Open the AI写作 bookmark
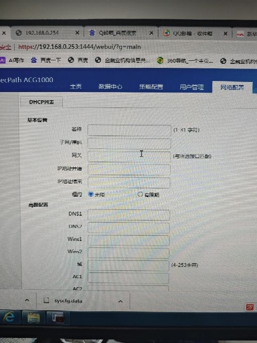Viewport: 257px width, 343px height. tap(12, 60)
